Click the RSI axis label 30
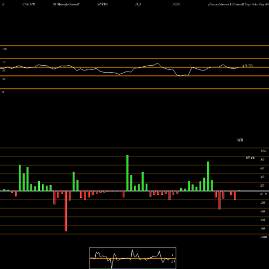The width and height of the screenshot is (269, 269). [4, 79]
